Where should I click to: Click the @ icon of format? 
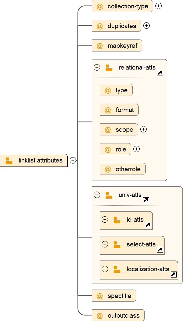[x=108, y=110]
